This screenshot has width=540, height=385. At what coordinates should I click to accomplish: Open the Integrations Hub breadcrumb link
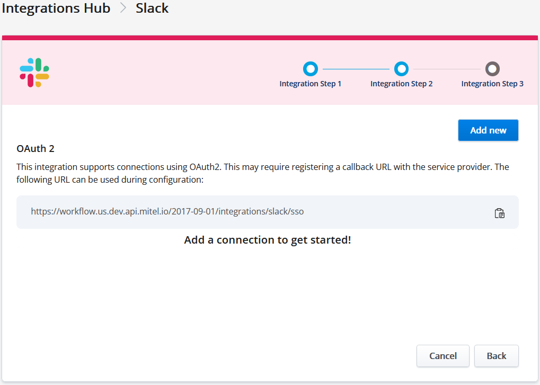click(x=56, y=8)
